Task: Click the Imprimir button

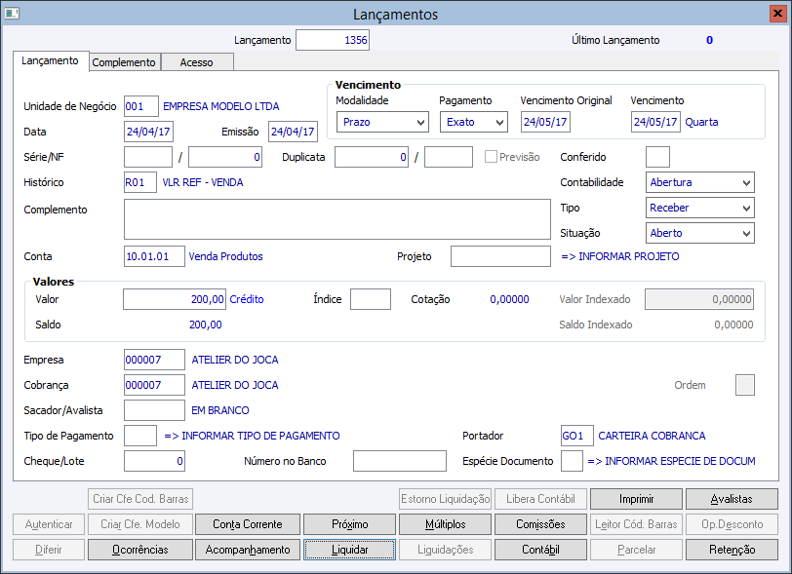Action: (637, 499)
